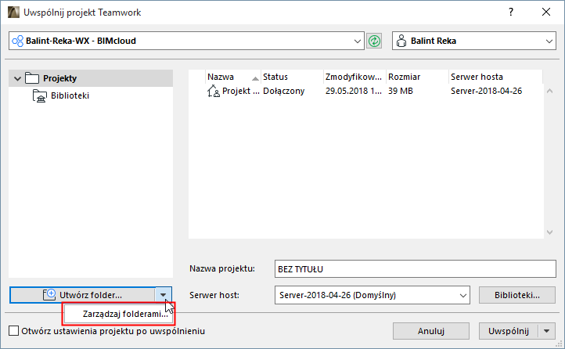
Task: Click the Biblioteki library folder icon
Action: 39,95
